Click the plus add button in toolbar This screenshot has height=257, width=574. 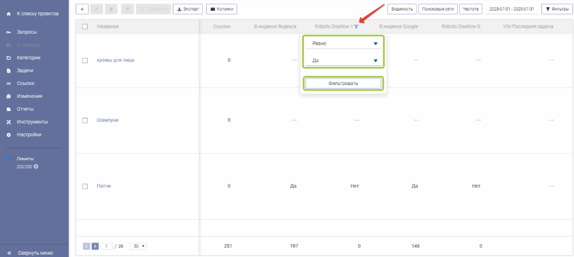point(82,9)
